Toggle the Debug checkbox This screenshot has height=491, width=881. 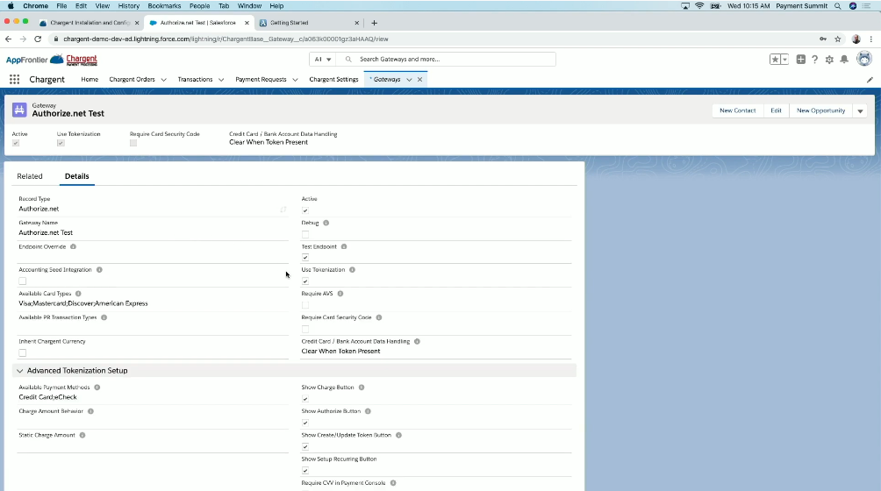click(305, 234)
